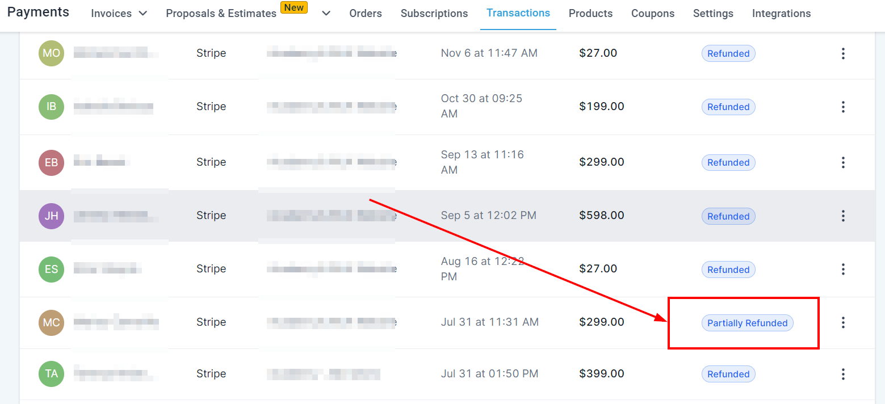Open the Integrations tab
Screen dimensions: 885x404
click(x=781, y=13)
